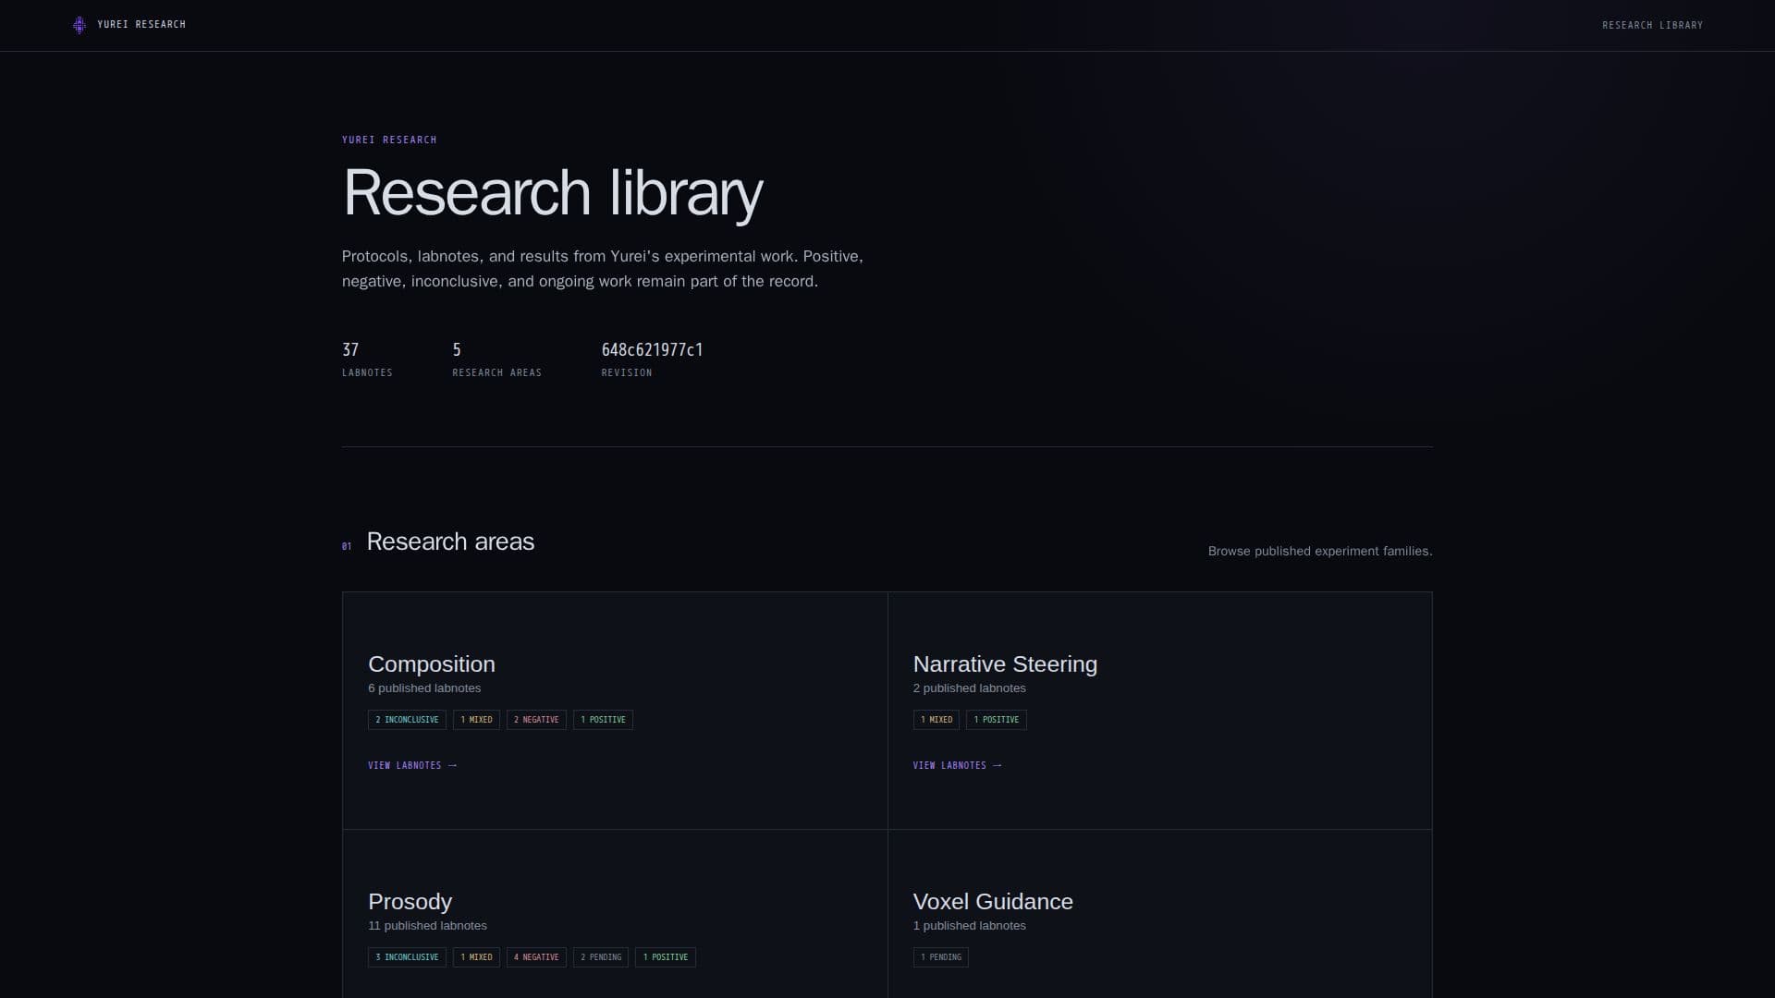Viewport: 1775px width, 998px height.
Task: Click the 01 section number label
Action: [x=347, y=547]
